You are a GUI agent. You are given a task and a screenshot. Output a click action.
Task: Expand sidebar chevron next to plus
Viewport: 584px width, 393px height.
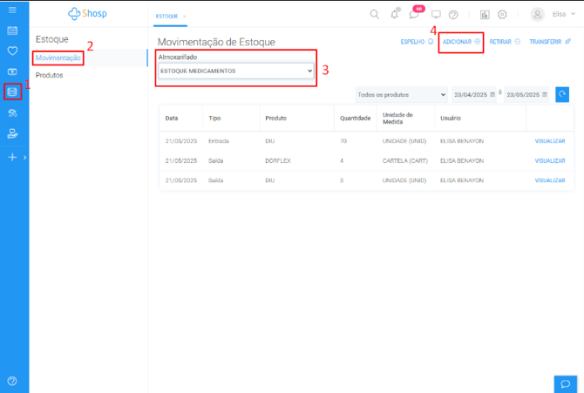pos(25,158)
